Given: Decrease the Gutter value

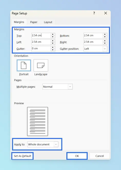Looking at the screenshot, I should (x=53, y=50).
